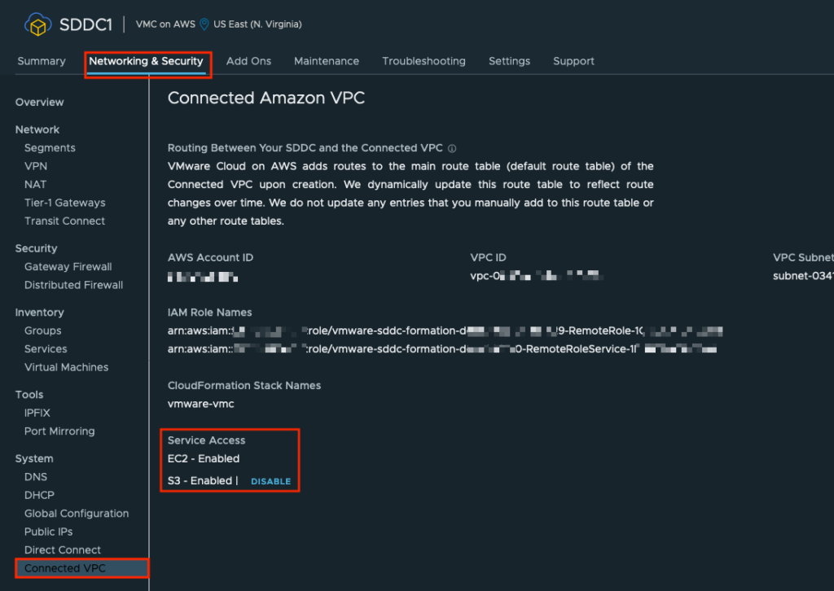Open Services under Inventory
Viewport: 834px width, 591px height.
coord(46,349)
